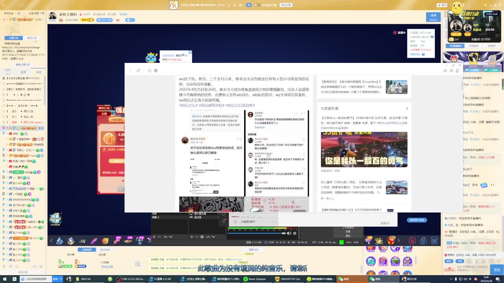Screen dimensions: 504x283
Task: Open the 房间公告 tab in the left panel
Action: (x=31, y=38)
